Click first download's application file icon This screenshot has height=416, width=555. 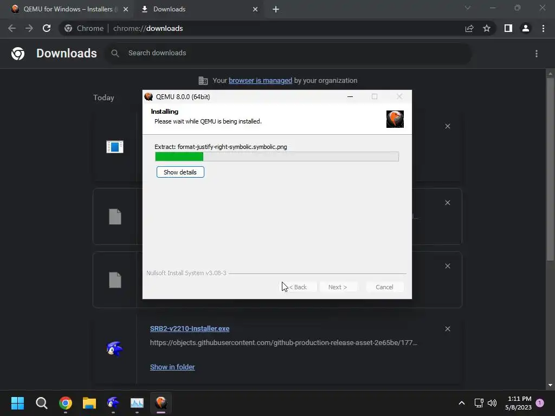point(115,146)
